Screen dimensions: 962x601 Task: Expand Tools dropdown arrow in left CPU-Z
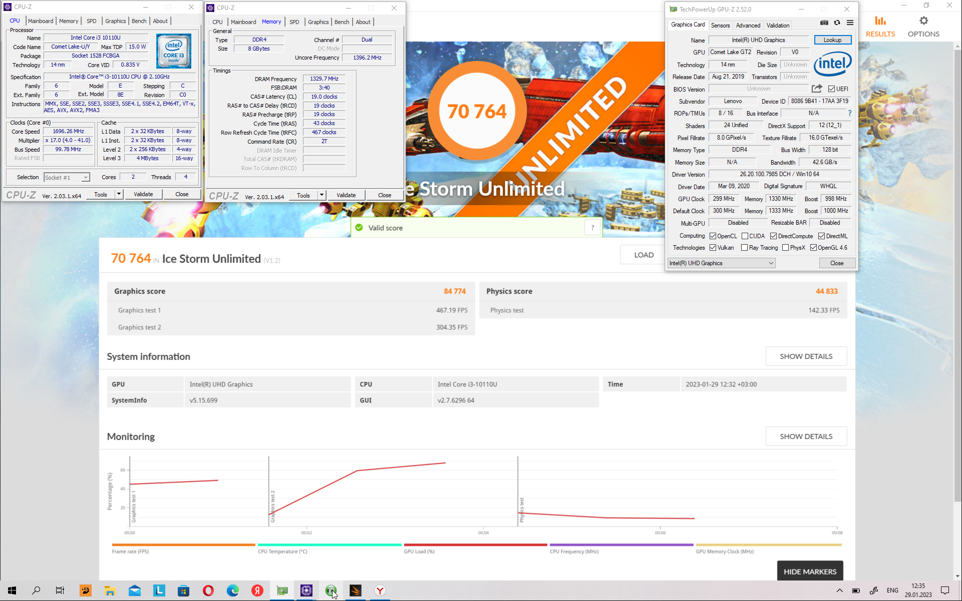(119, 194)
